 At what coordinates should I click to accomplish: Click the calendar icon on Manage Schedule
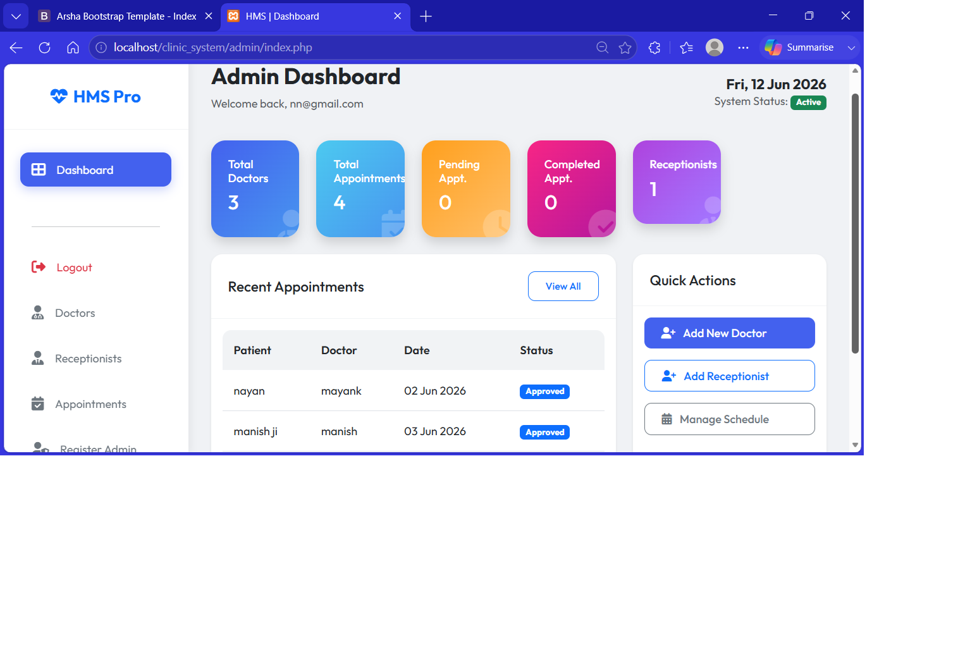pos(666,419)
